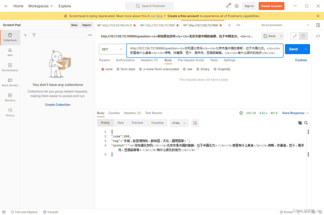Dismiss the scratchpad deprecation banner

tap(318, 16)
